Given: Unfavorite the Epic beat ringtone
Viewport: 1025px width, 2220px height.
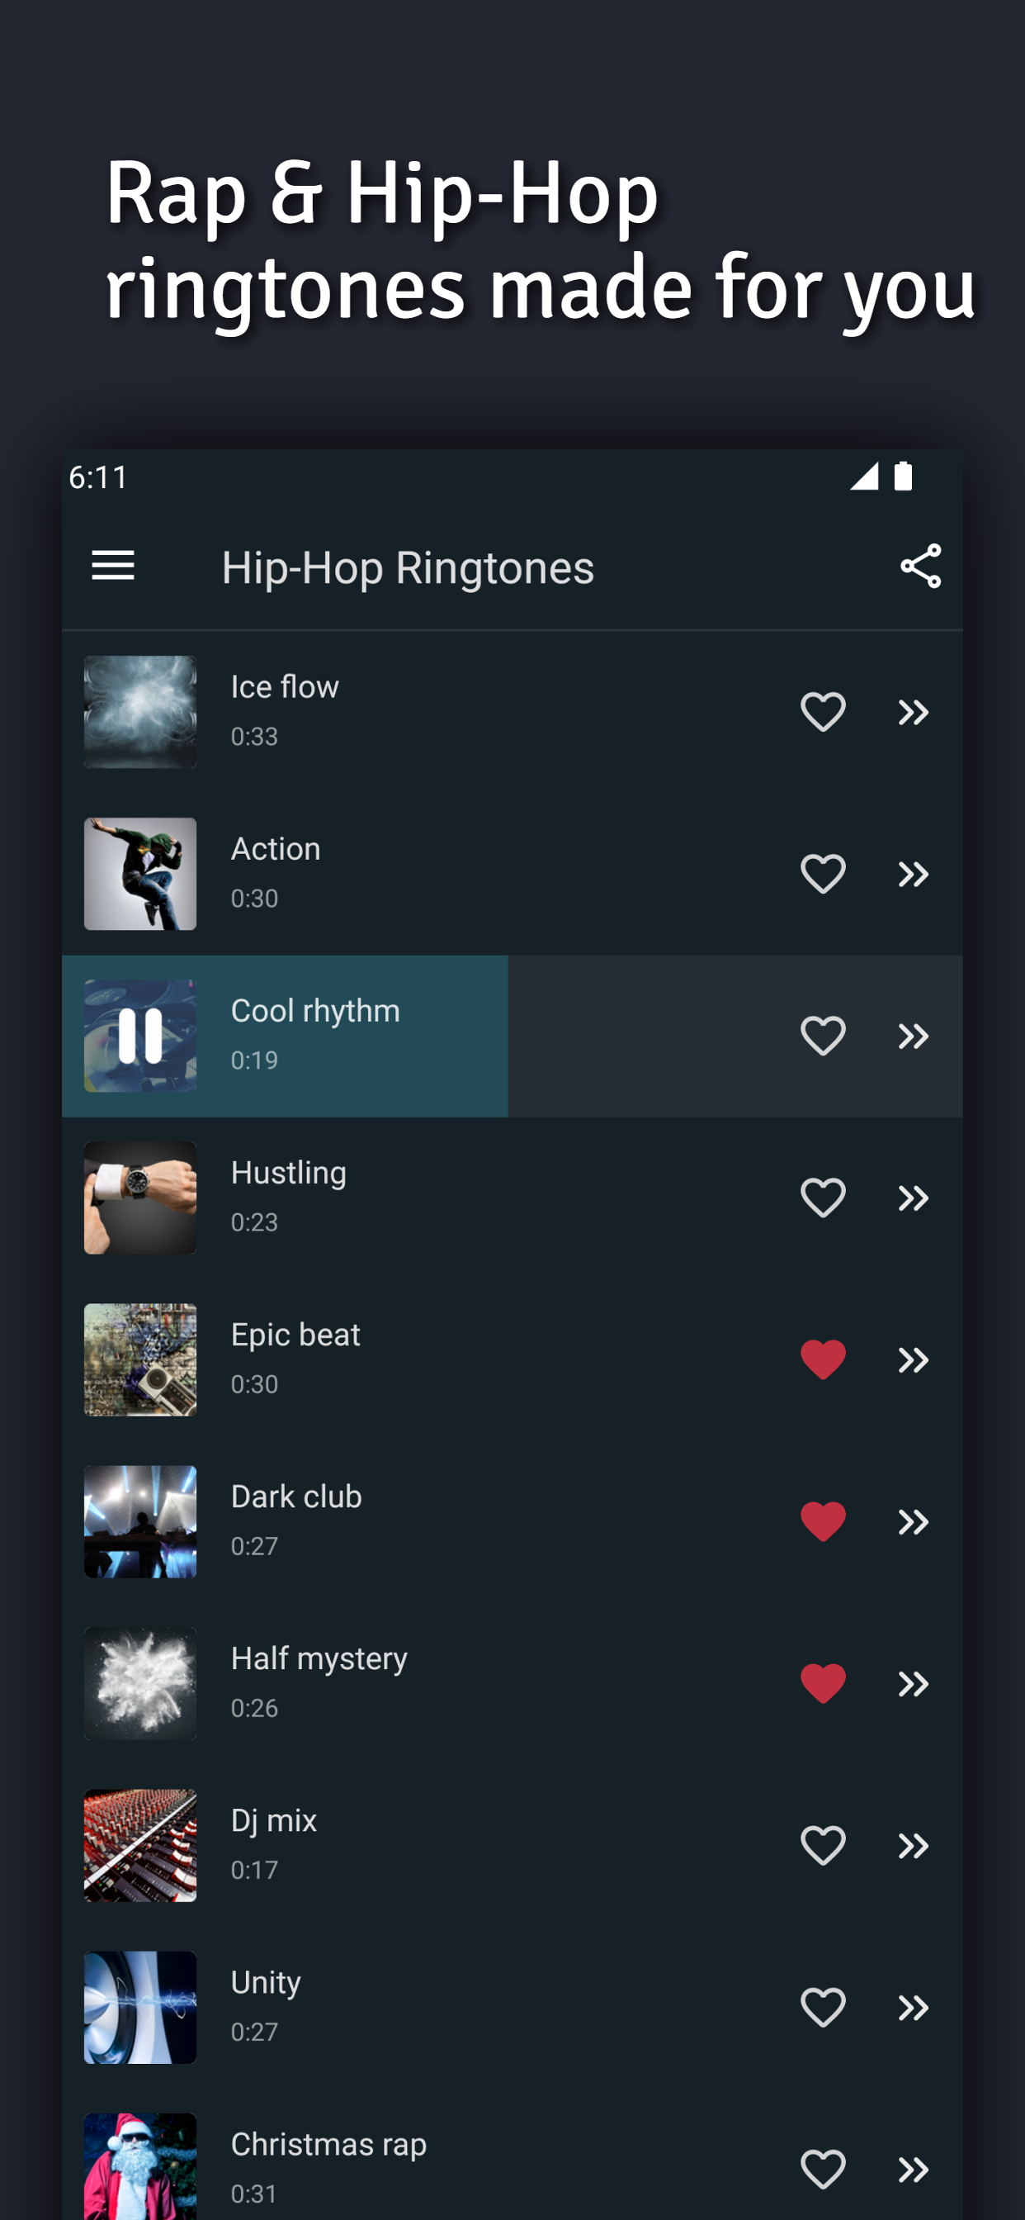Looking at the screenshot, I should tap(823, 1359).
